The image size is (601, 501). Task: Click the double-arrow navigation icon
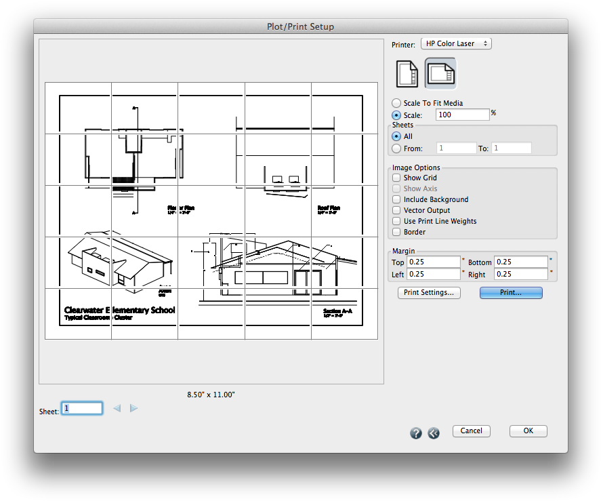click(433, 433)
